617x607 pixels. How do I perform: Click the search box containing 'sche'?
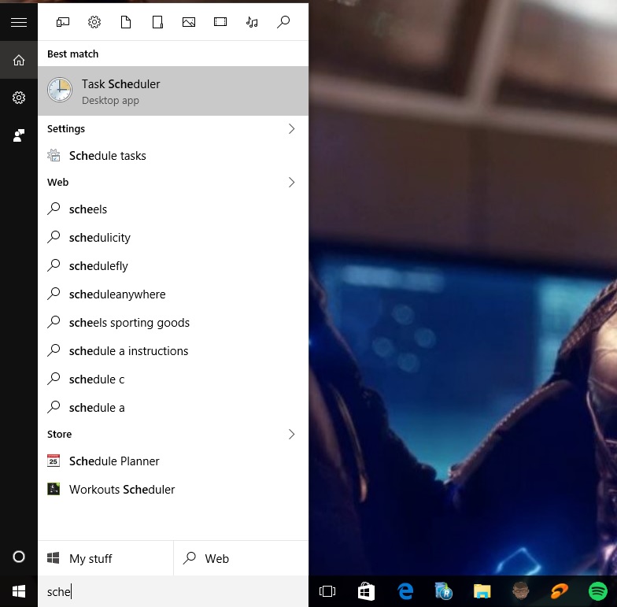[x=173, y=591]
